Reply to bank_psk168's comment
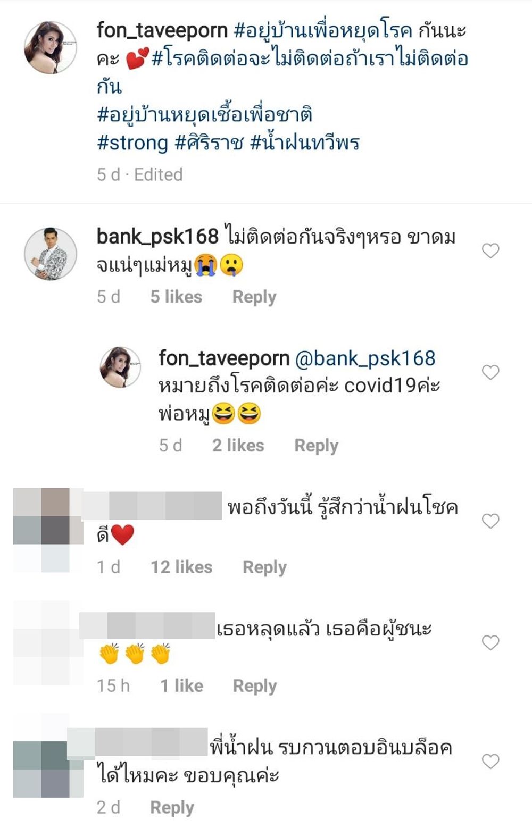This screenshot has height=828, width=532. click(254, 297)
